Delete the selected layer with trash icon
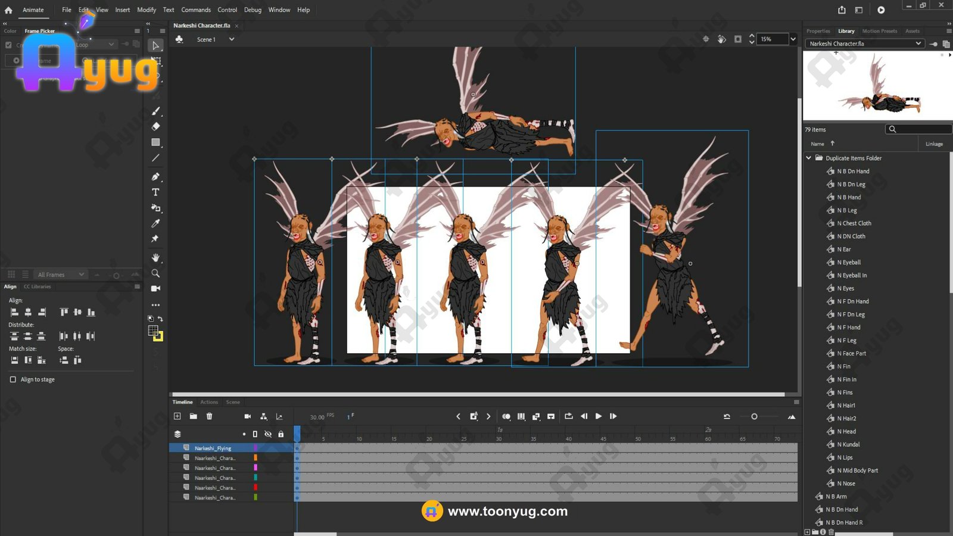 (209, 416)
